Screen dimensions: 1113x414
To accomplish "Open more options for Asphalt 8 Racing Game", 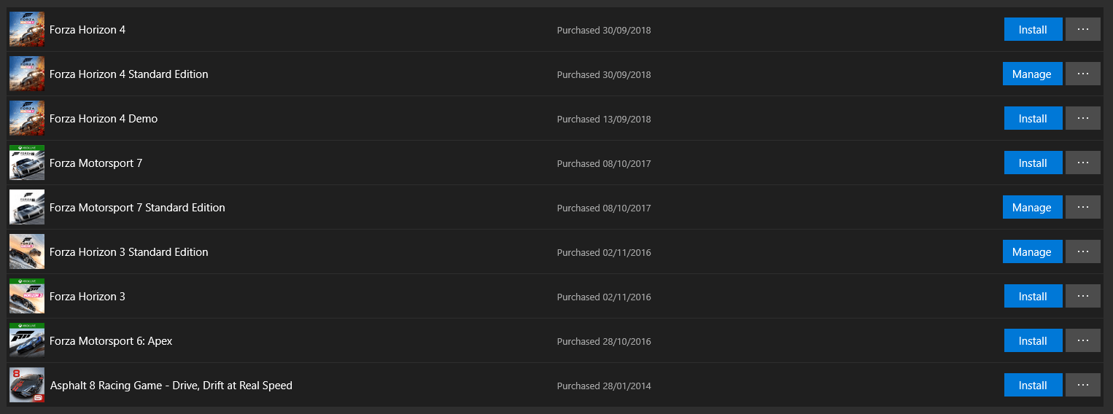I will click(x=1083, y=386).
